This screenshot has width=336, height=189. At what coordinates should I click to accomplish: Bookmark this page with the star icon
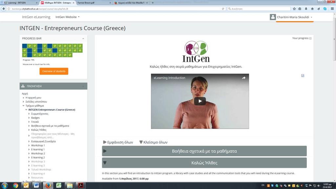(x=294, y=9)
